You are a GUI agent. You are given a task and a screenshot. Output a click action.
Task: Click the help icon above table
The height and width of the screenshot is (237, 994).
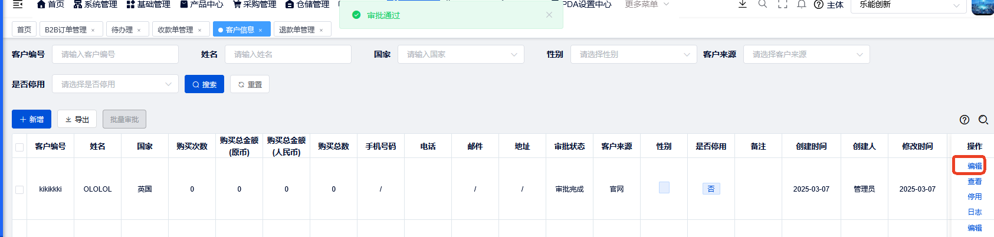(965, 120)
